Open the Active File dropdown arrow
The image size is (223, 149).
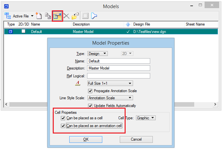click(32, 16)
